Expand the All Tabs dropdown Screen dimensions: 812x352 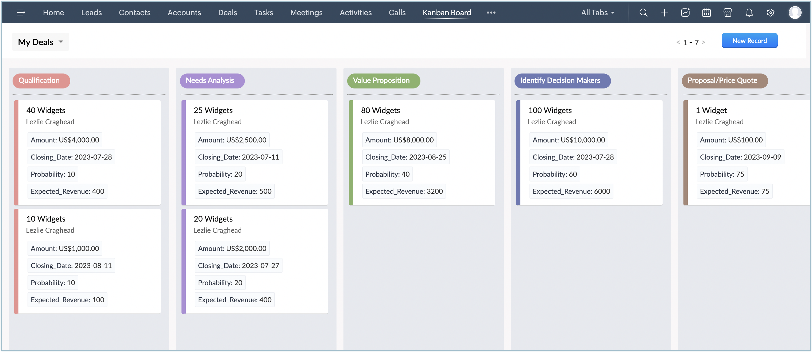(598, 13)
